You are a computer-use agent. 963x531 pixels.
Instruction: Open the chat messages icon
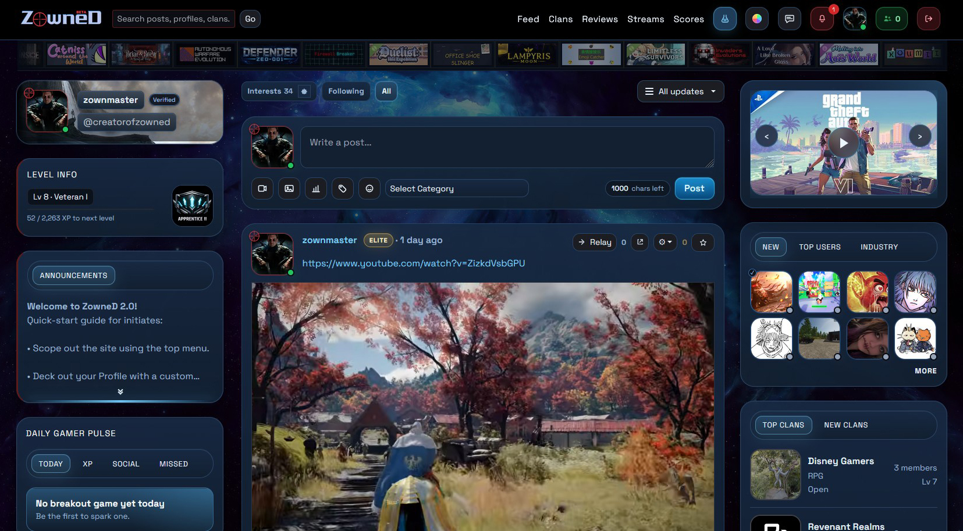[x=790, y=19]
